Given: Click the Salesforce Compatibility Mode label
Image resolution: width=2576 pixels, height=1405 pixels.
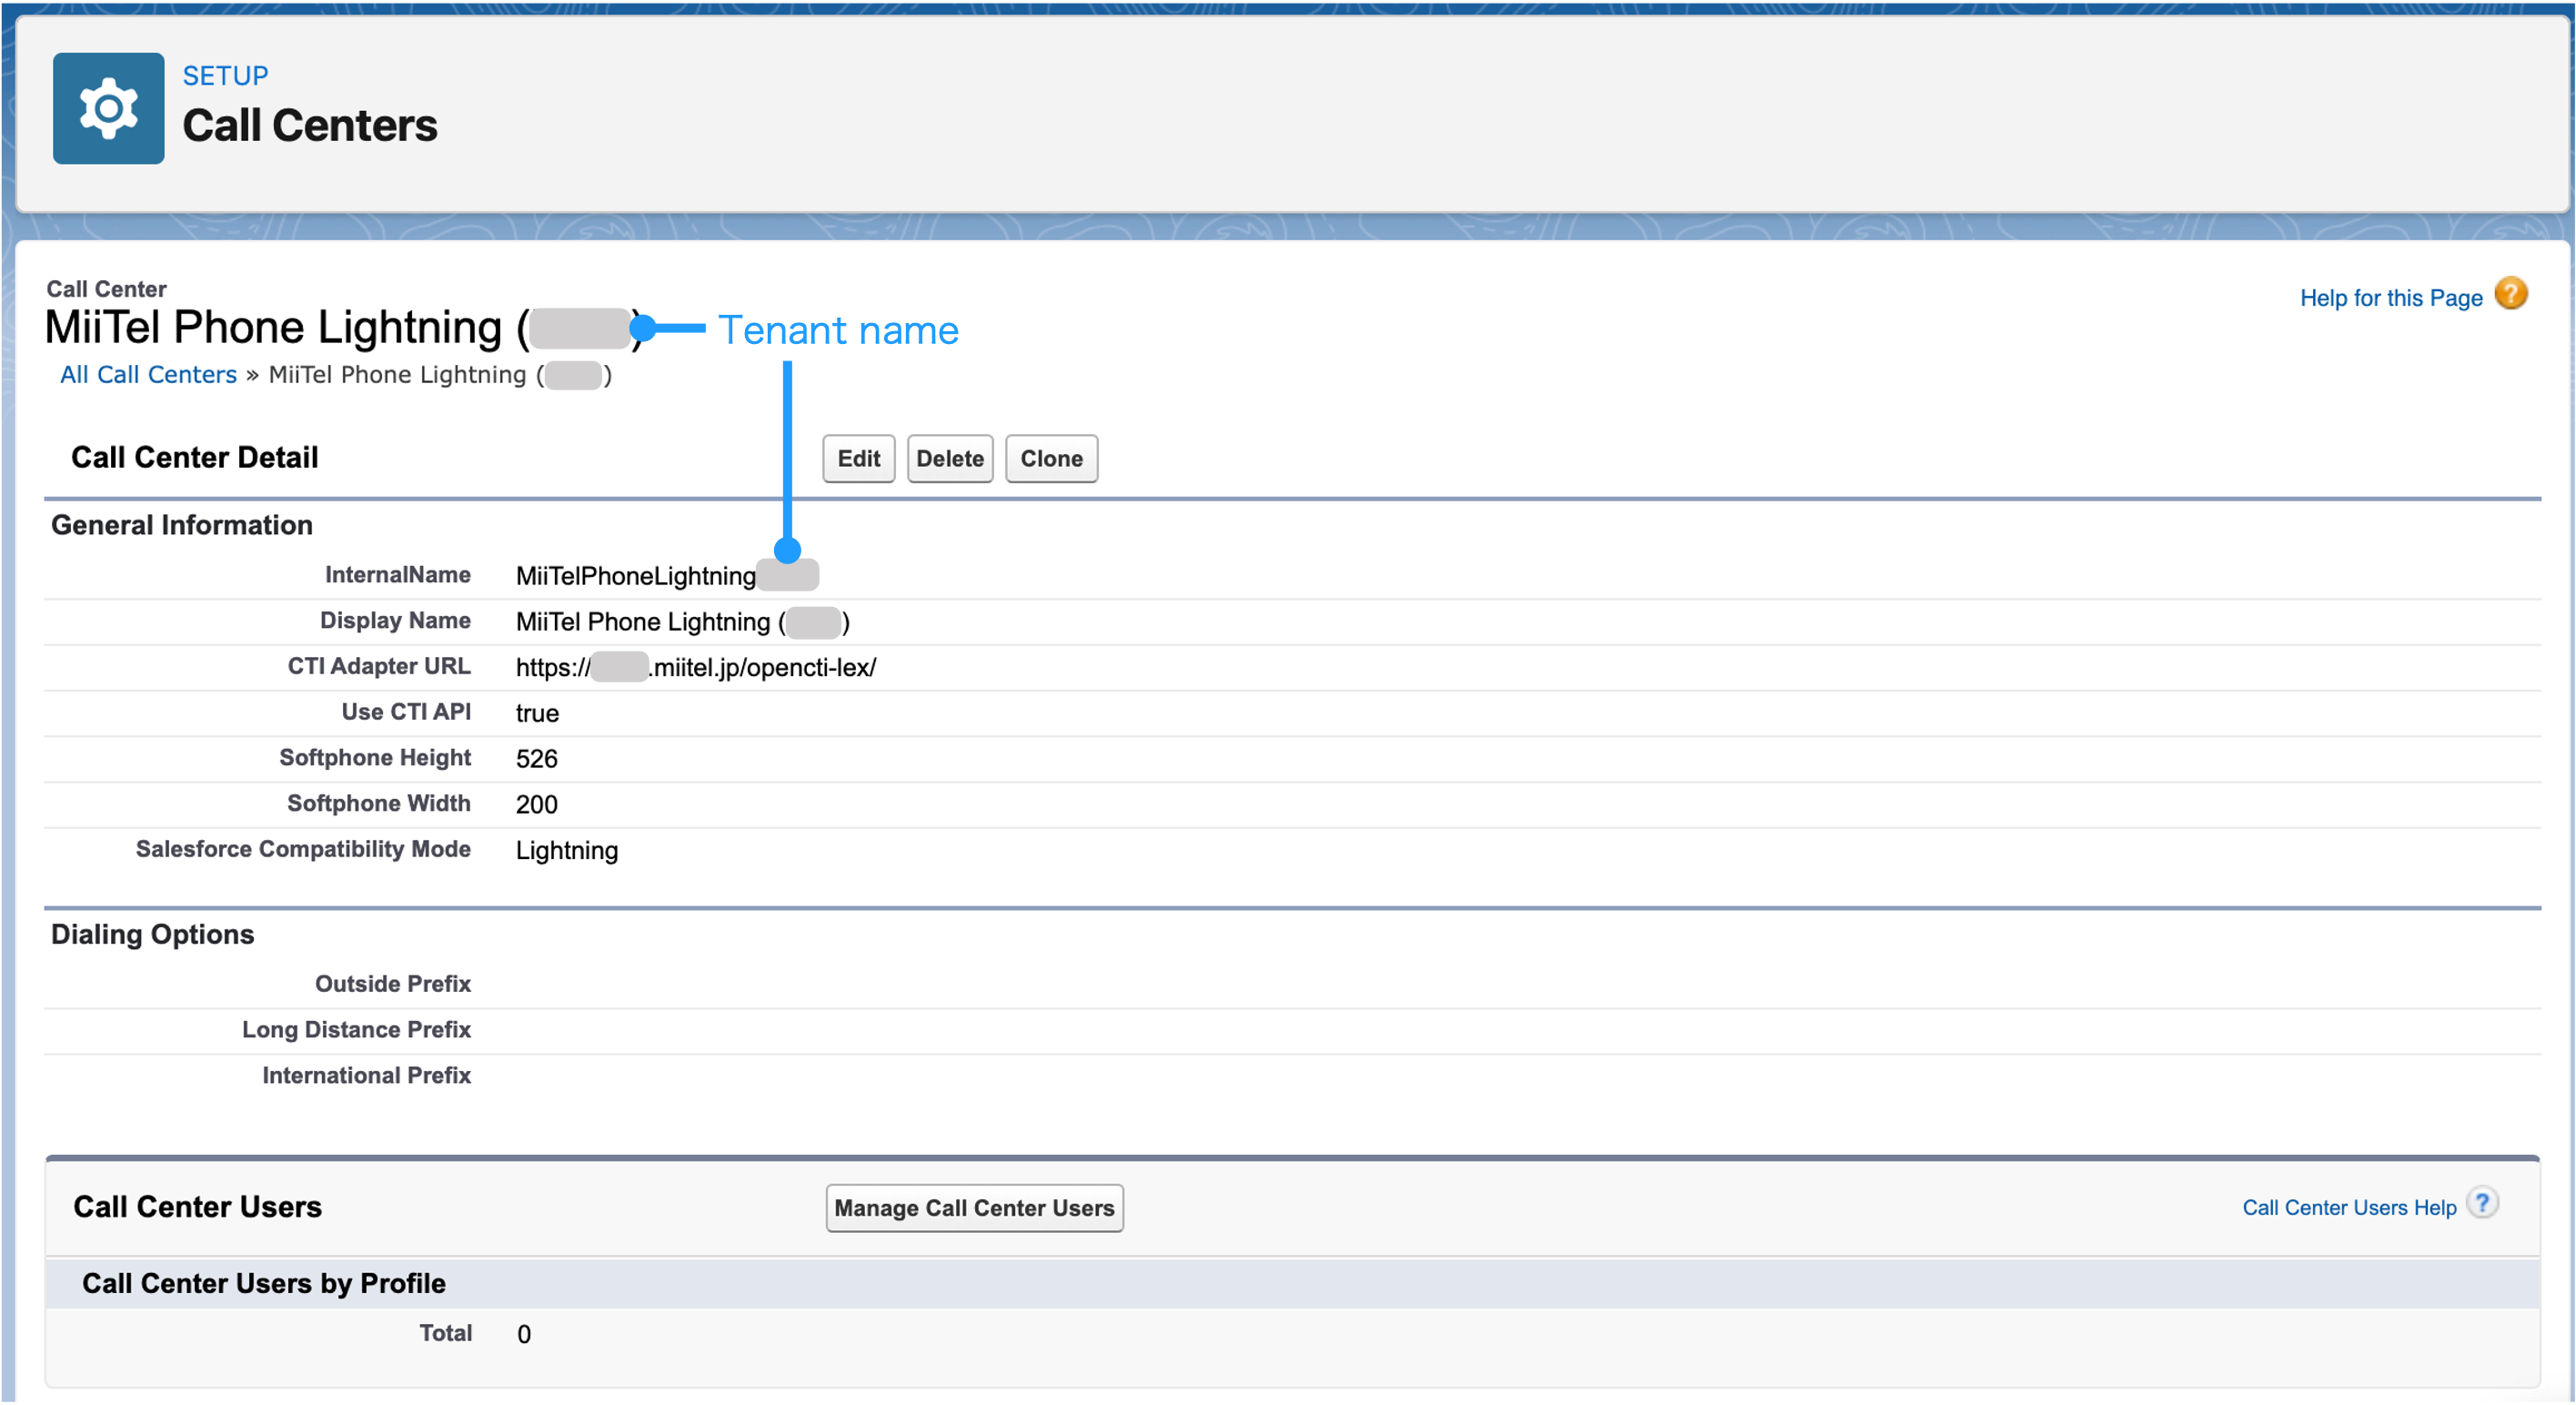Looking at the screenshot, I should [303, 850].
